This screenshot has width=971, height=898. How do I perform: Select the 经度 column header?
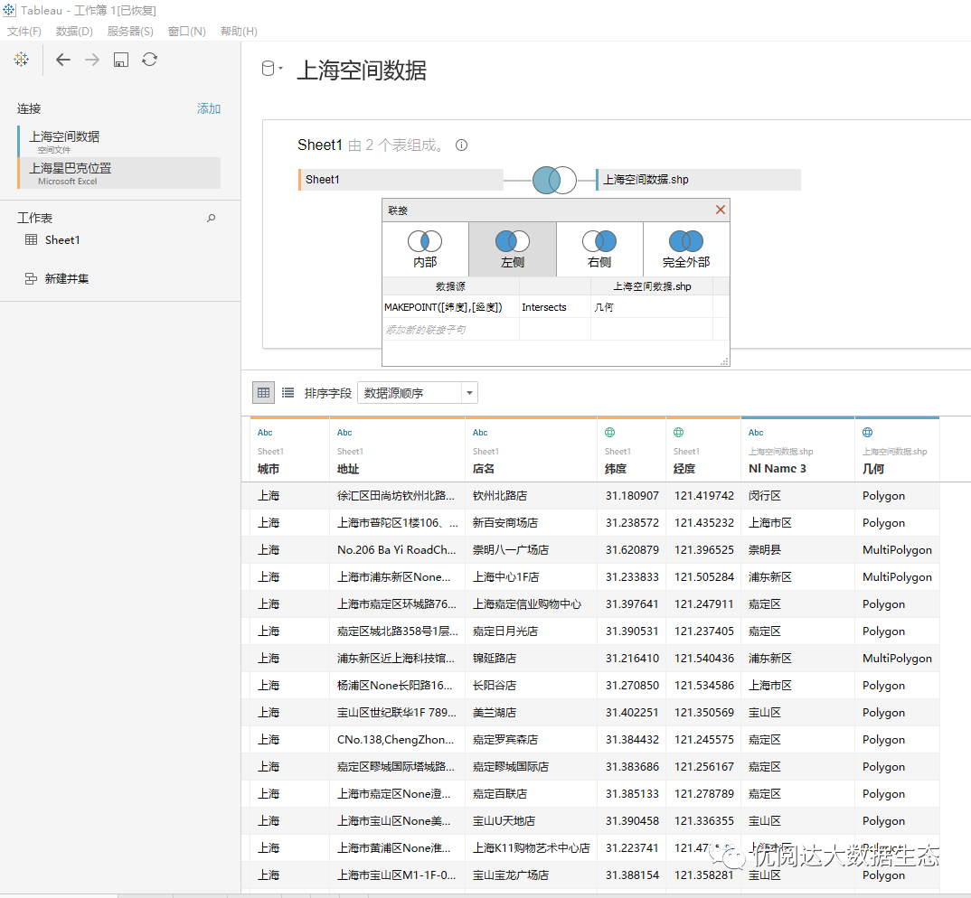[x=684, y=469]
